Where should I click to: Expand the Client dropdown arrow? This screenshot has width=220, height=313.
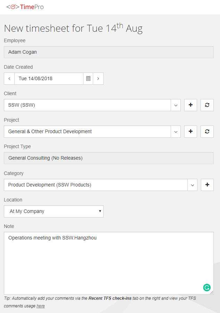tap(176, 105)
